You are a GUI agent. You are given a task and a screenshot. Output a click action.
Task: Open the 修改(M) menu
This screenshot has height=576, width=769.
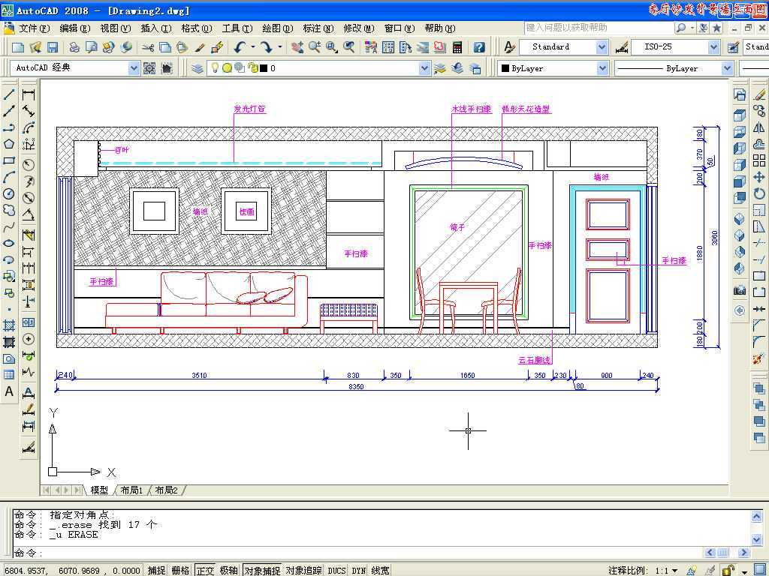pos(358,28)
